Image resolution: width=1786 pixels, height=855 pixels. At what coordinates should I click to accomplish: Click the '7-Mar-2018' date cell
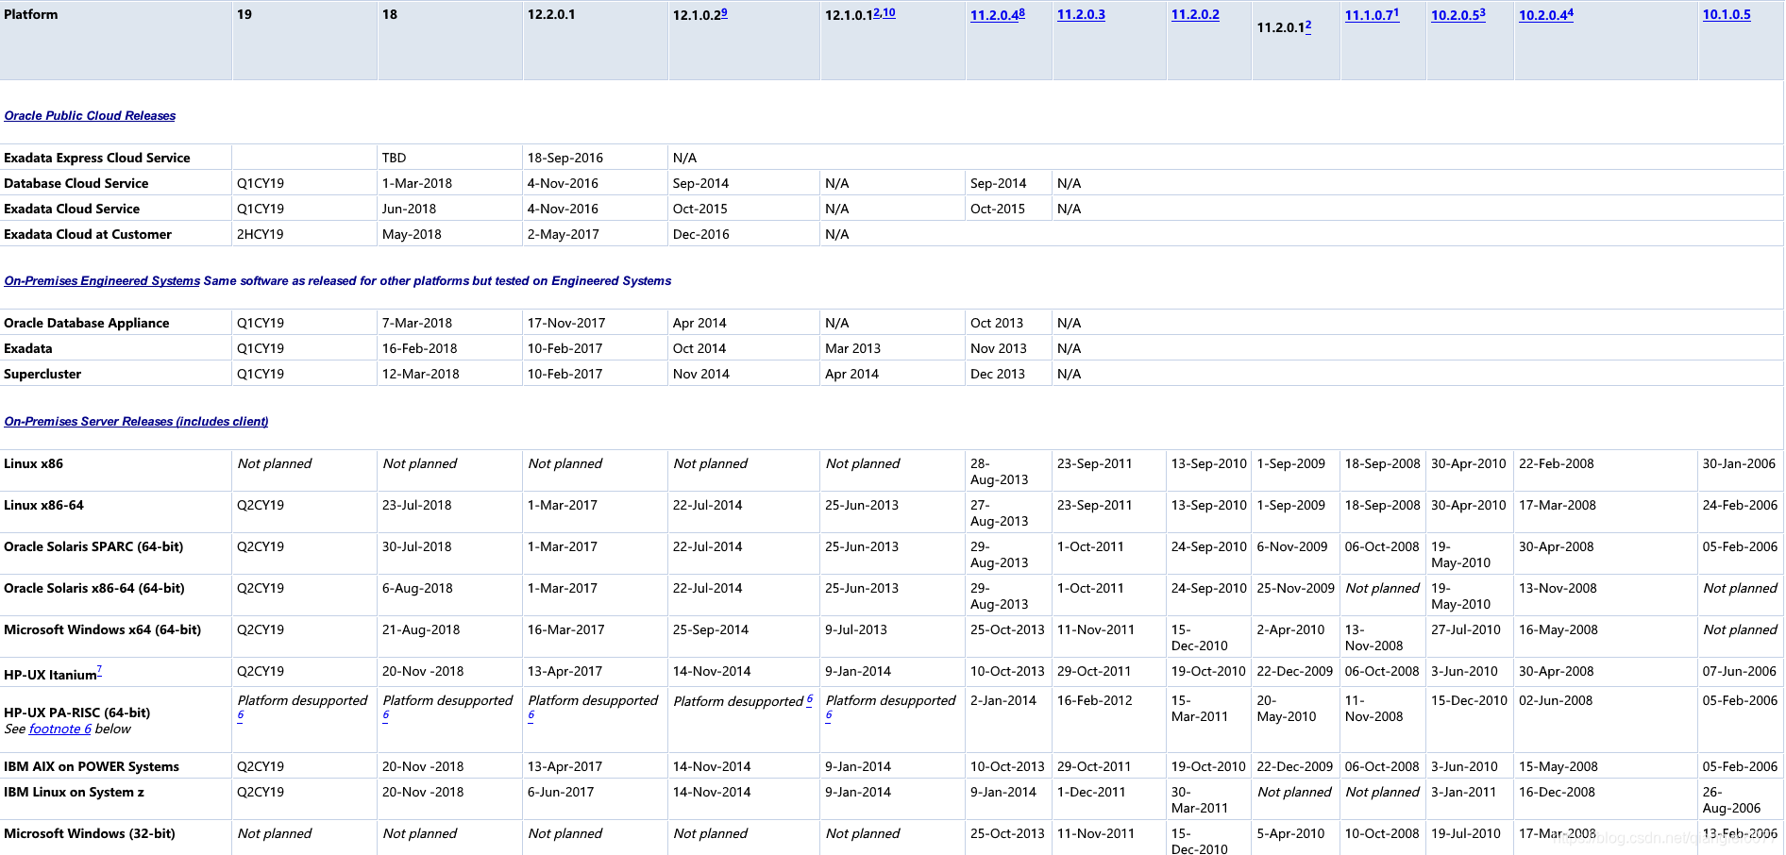417,324
